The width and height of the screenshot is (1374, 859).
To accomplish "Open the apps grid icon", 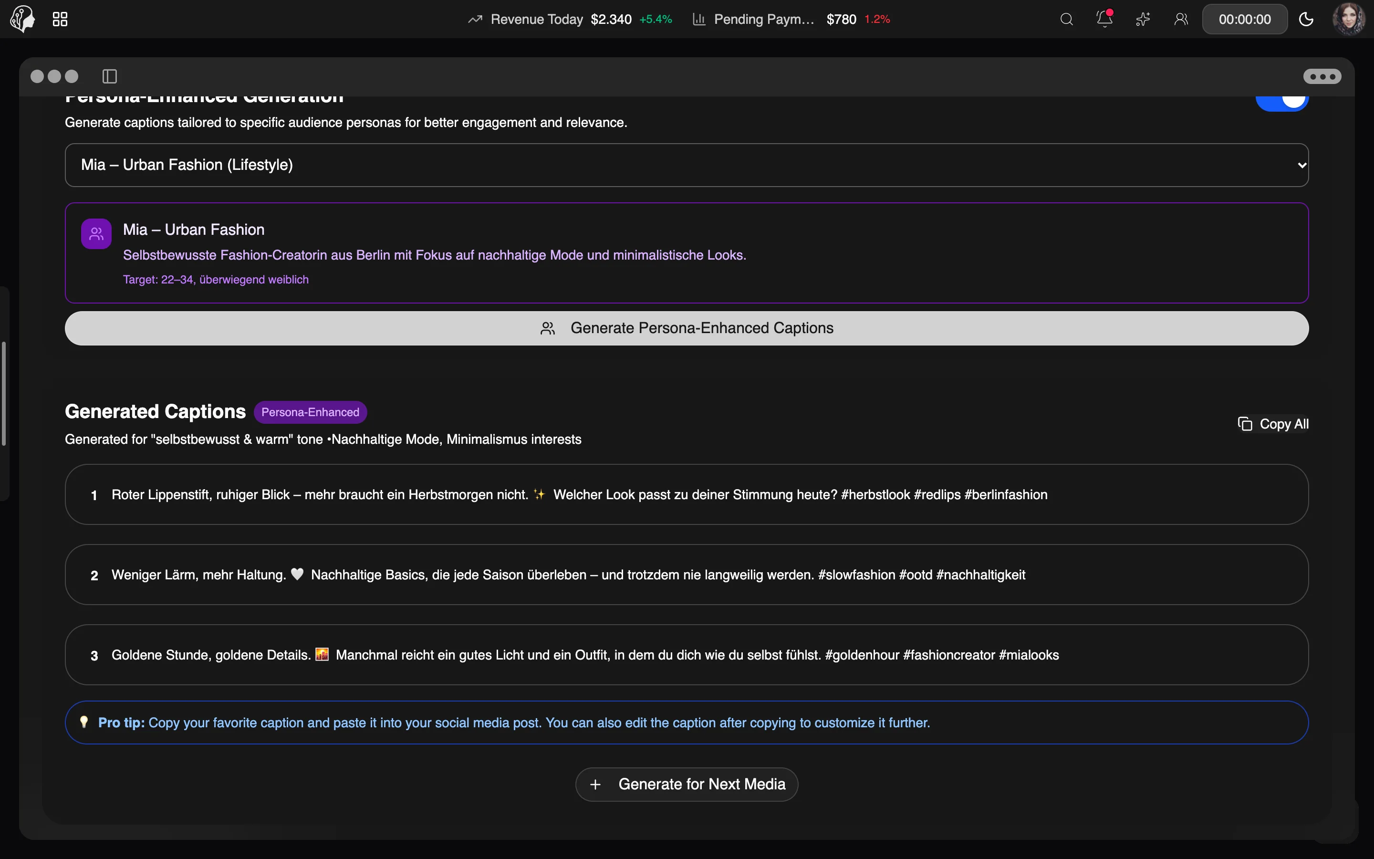I will click(x=60, y=19).
